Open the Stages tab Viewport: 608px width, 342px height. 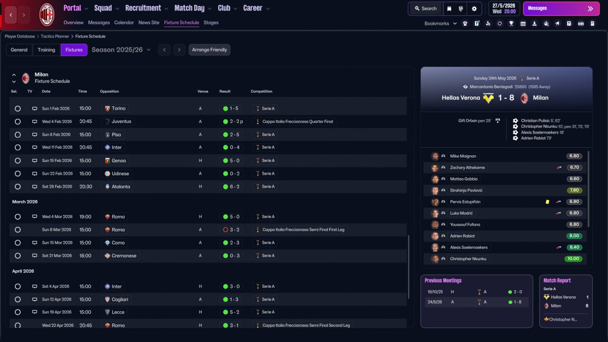(211, 22)
